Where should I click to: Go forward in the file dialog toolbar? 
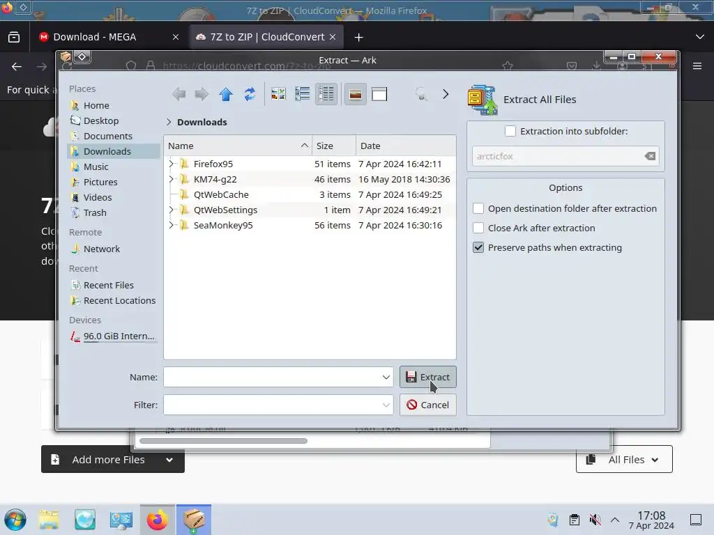point(202,94)
